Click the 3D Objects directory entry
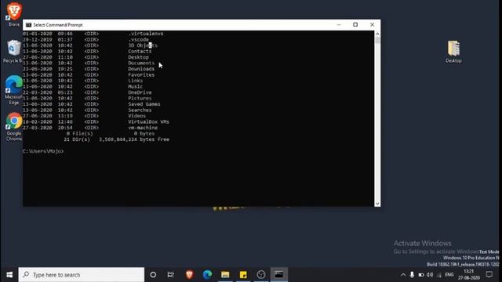The image size is (502, 282). click(x=143, y=45)
